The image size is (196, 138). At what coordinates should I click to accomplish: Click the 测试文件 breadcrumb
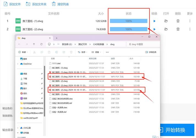pos(82,44)
